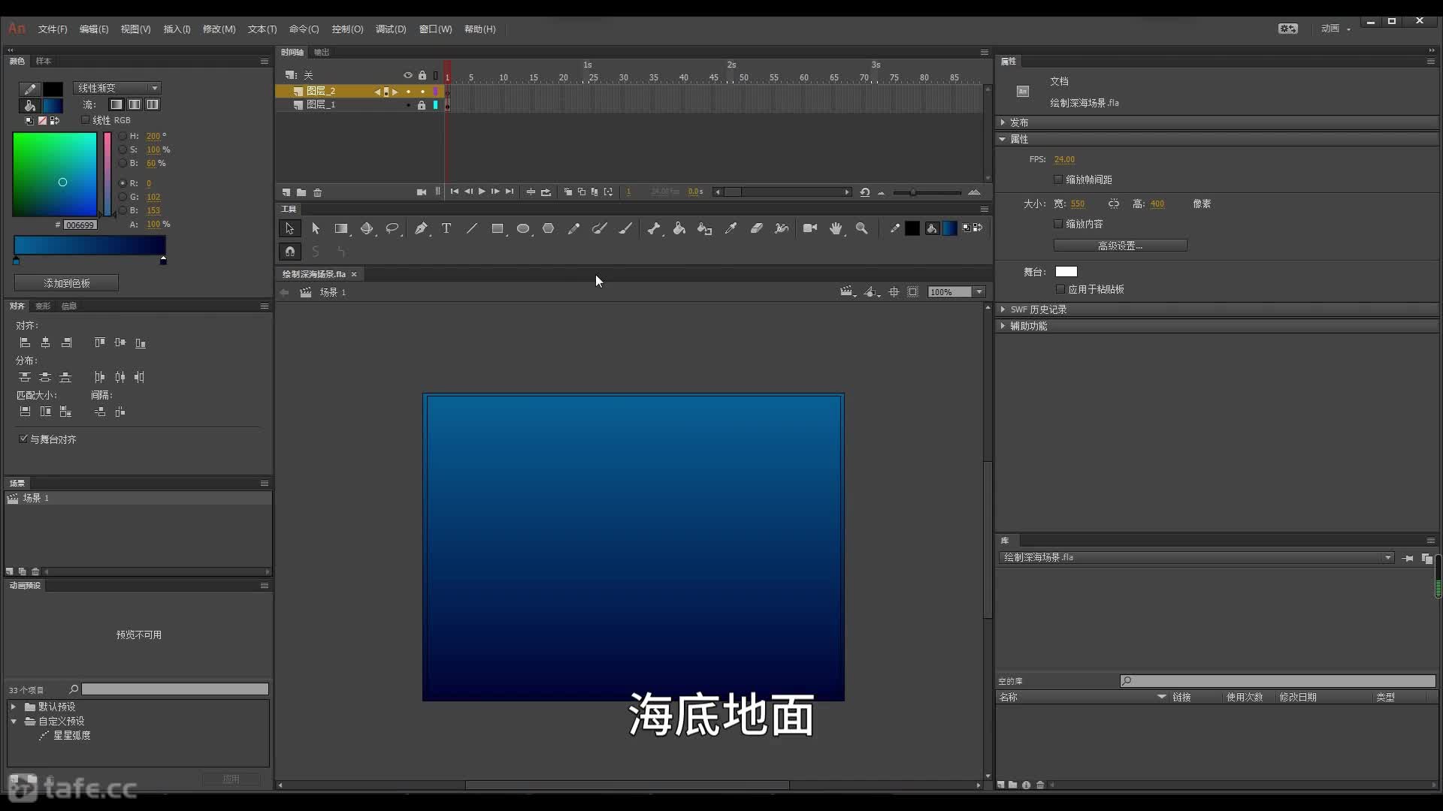Select the Line tool
The height and width of the screenshot is (811, 1443).
click(x=472, y=228)
